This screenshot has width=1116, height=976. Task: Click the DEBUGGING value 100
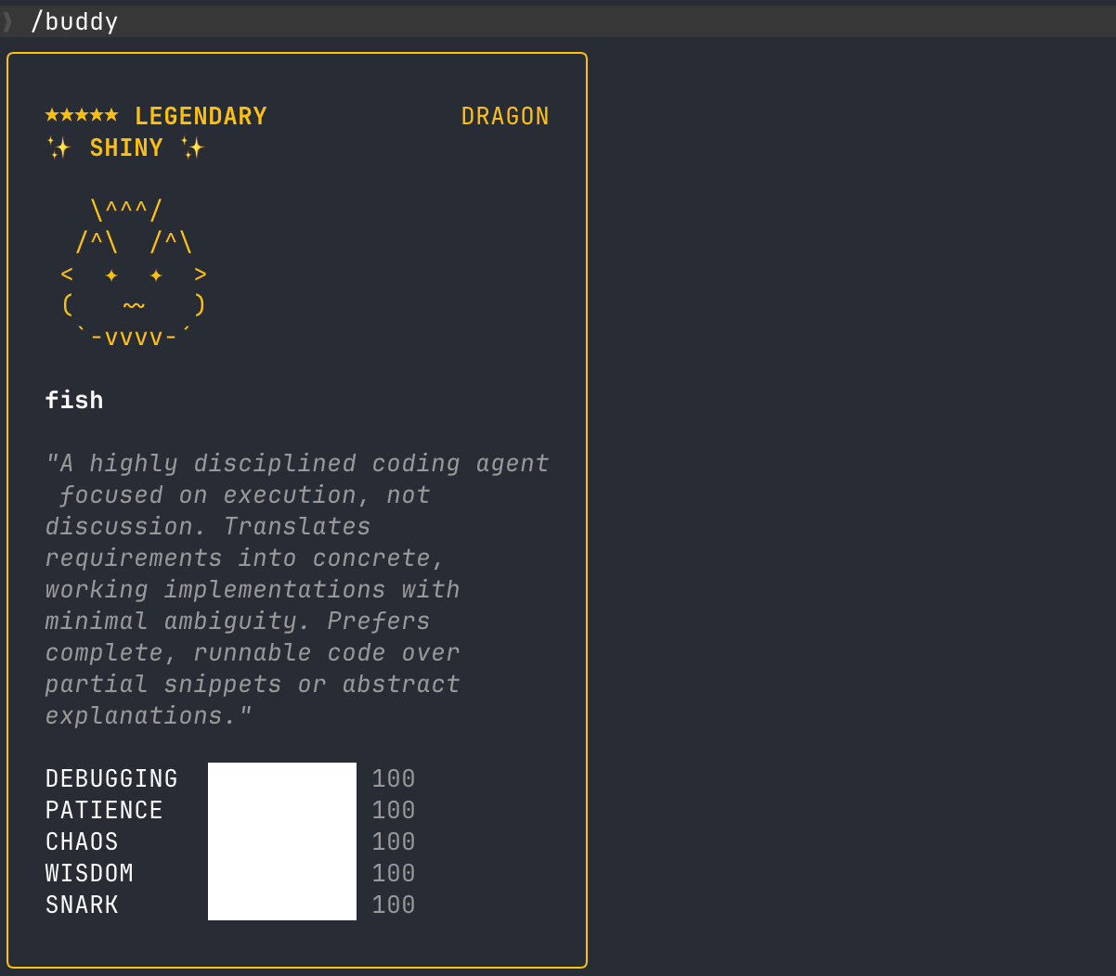394,778
